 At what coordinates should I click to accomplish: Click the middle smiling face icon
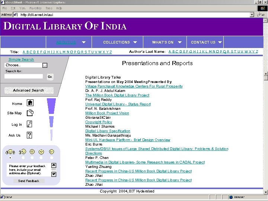pos(32,151)
